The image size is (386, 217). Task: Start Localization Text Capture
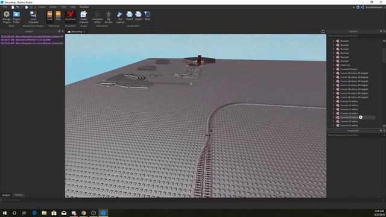pos(120,17)
